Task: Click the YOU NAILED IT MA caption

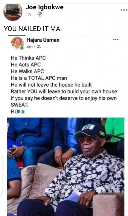Action: 33,29
